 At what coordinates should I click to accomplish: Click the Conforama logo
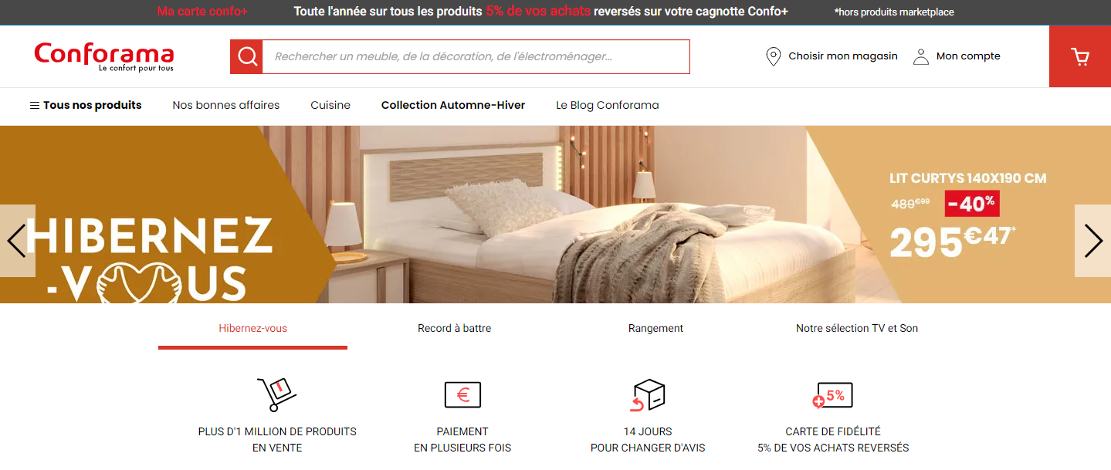pyautogui.click(x=104, y=57)
